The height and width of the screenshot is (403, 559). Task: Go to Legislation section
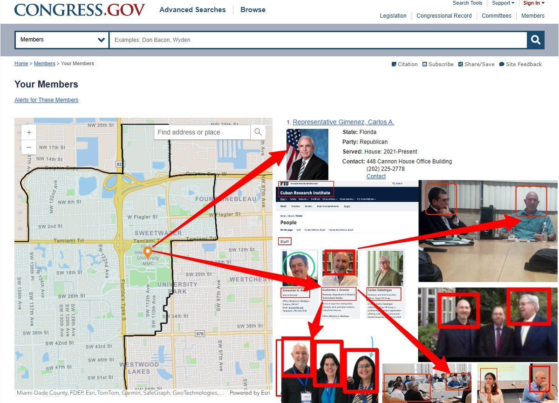(393, 16)
